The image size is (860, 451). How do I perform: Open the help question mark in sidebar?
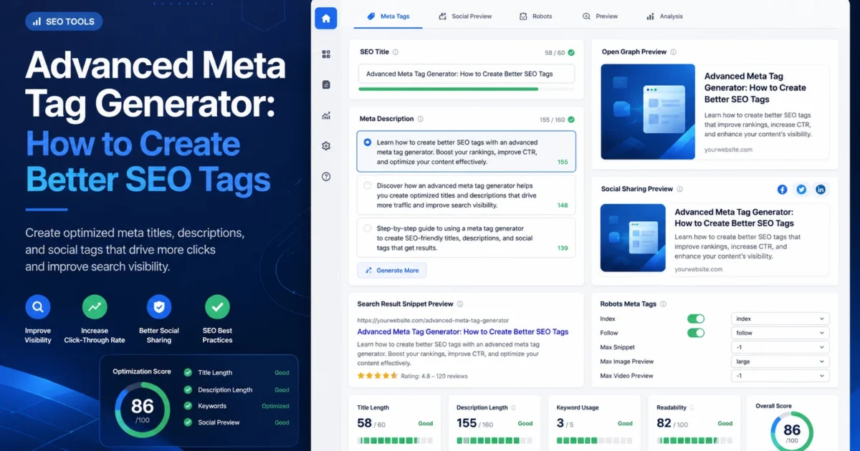click(x=326, y=176)
